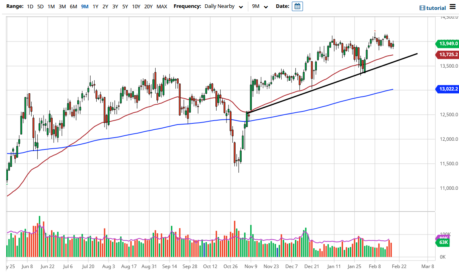
Task: Select the 6M range option
Action: click(x=73, y=6)
